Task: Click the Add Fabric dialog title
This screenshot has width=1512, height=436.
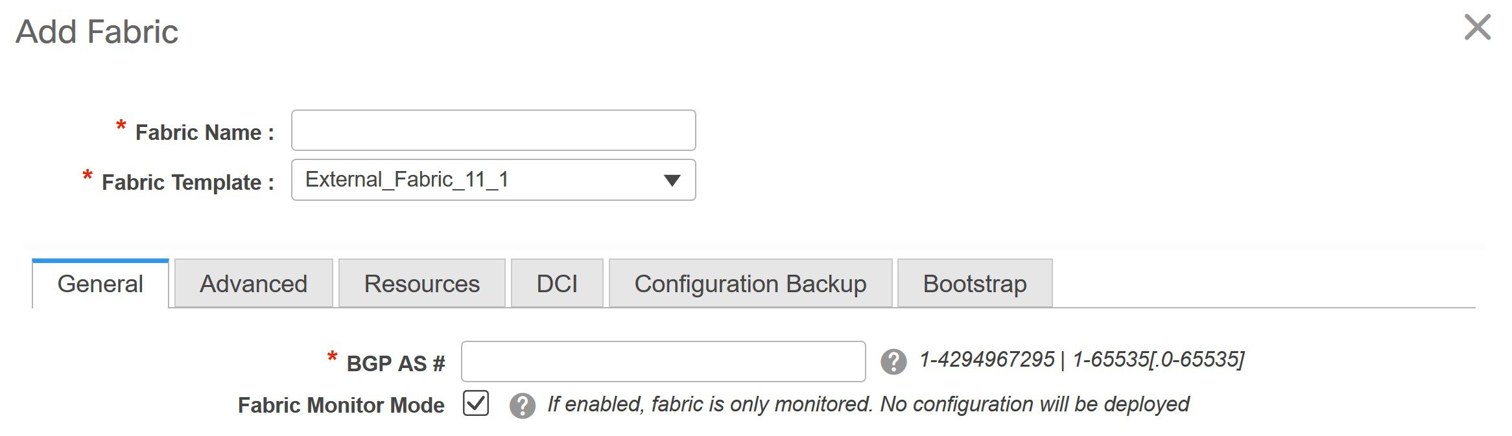Action: tap(97, 32)
